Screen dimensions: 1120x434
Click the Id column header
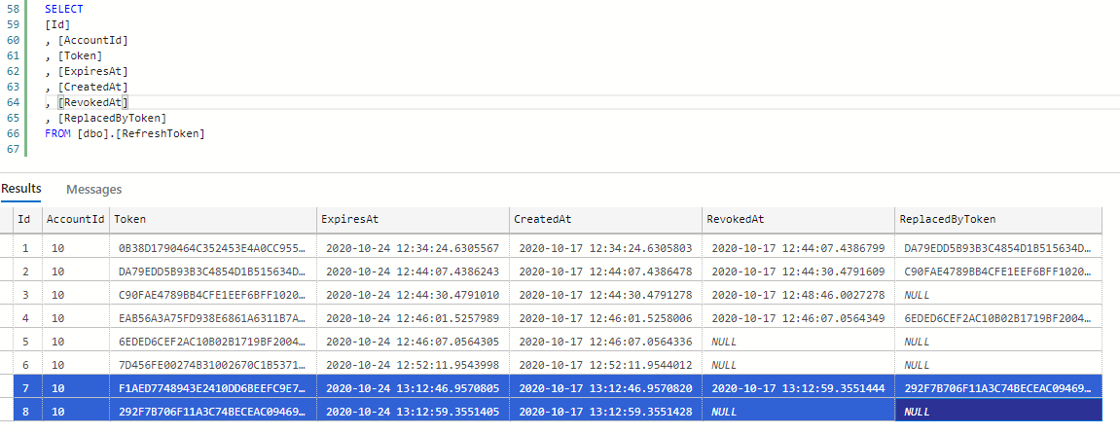(x=23, y=220)
